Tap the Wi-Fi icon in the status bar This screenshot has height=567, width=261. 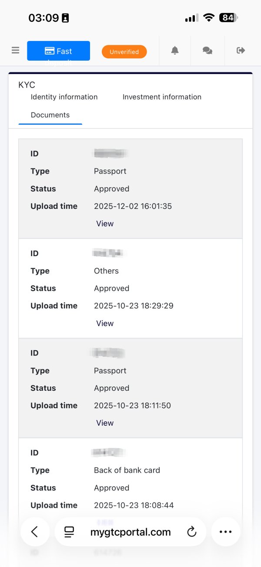209,18
